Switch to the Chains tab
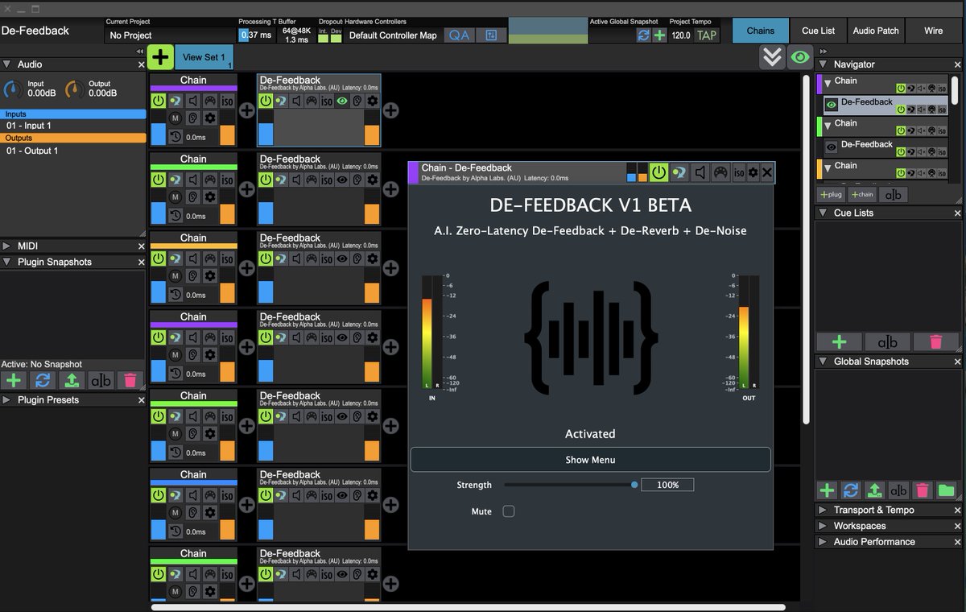 click(760, 31)
